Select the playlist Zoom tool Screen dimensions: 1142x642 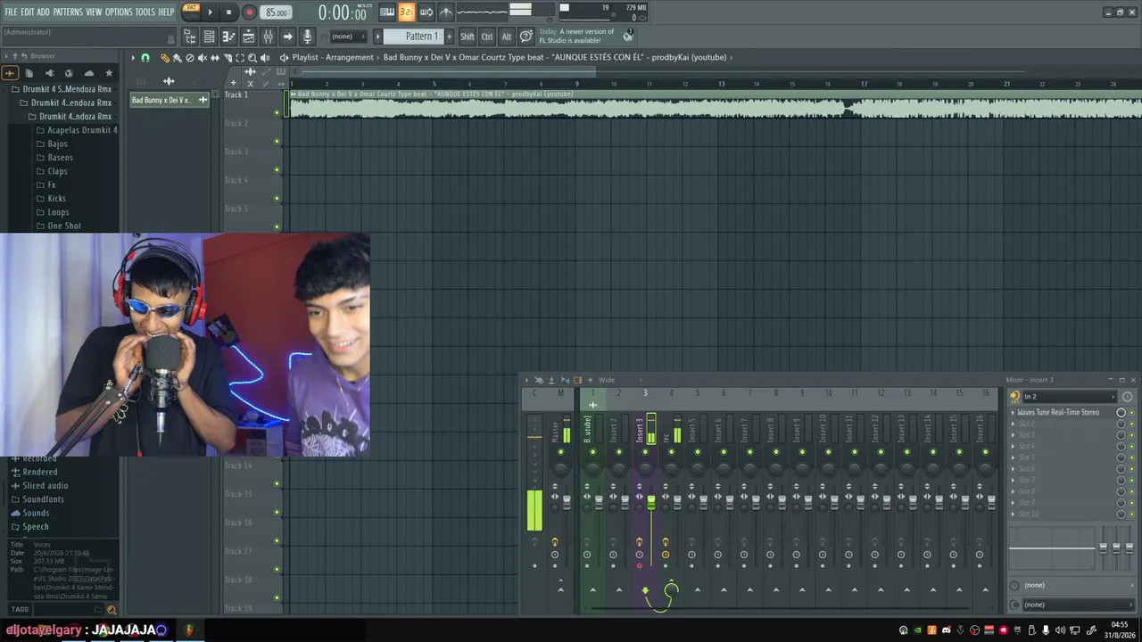252,58
